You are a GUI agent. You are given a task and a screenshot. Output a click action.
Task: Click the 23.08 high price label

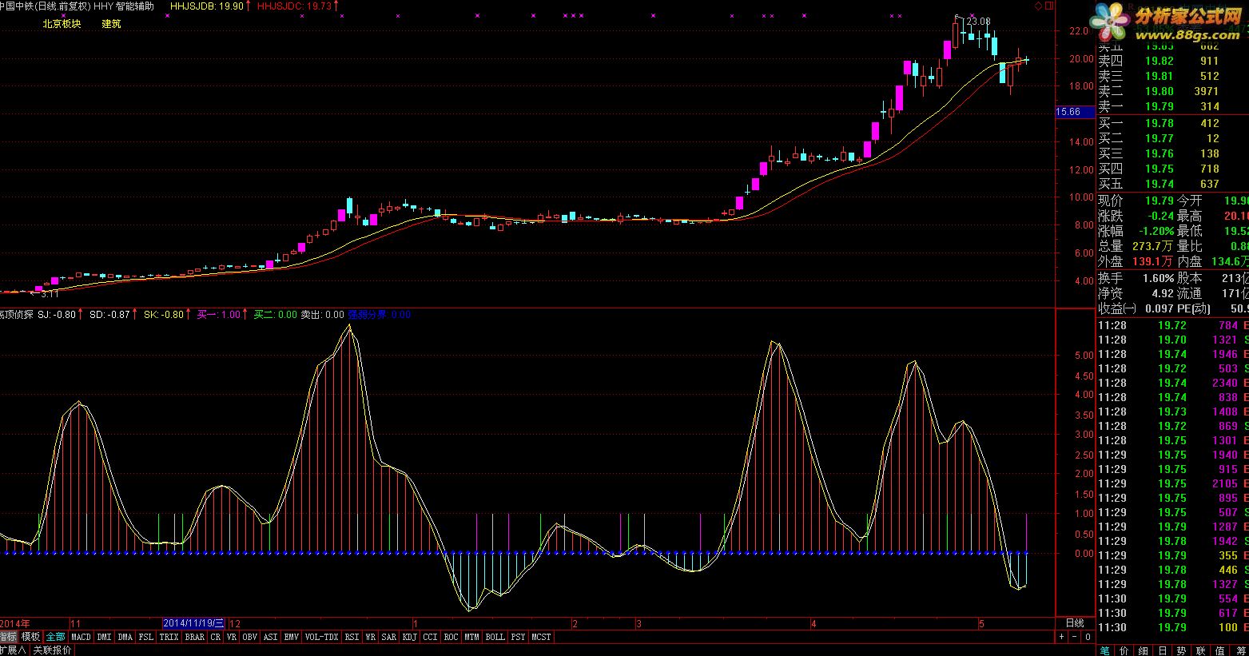click(x=979, y=22)
